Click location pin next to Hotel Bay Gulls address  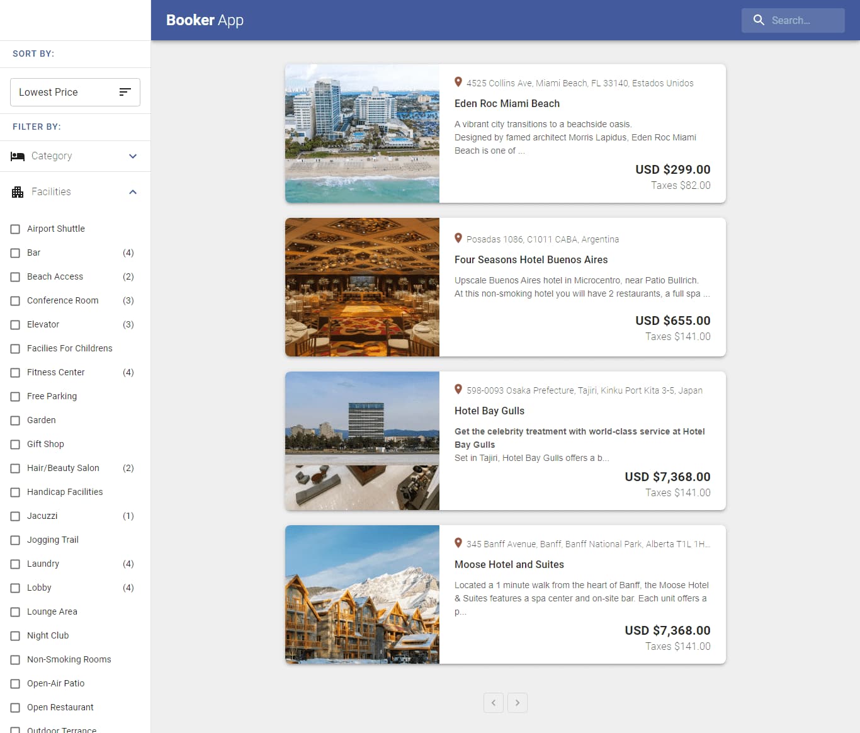[458, 390]
